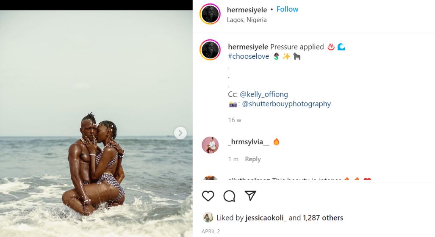The height and width of the screenshot is (237, 435).
Task: Open the Lagos, Nigeria location page
Action: click(247, 20)
